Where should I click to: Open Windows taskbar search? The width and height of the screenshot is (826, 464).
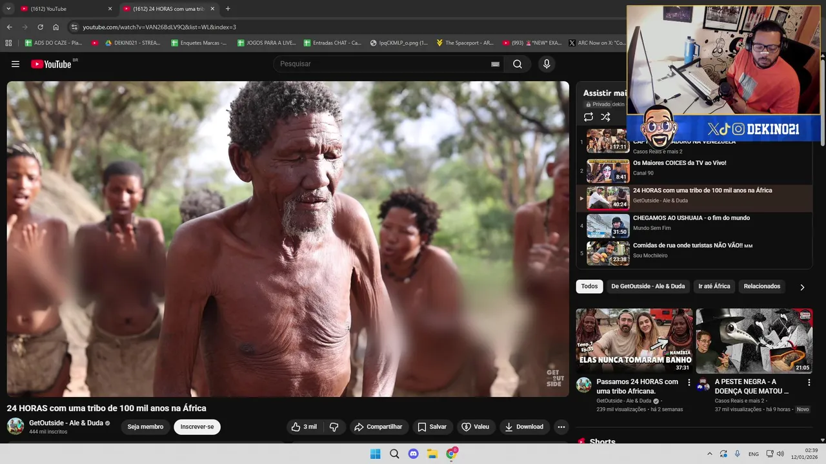(x=394, y=454)
